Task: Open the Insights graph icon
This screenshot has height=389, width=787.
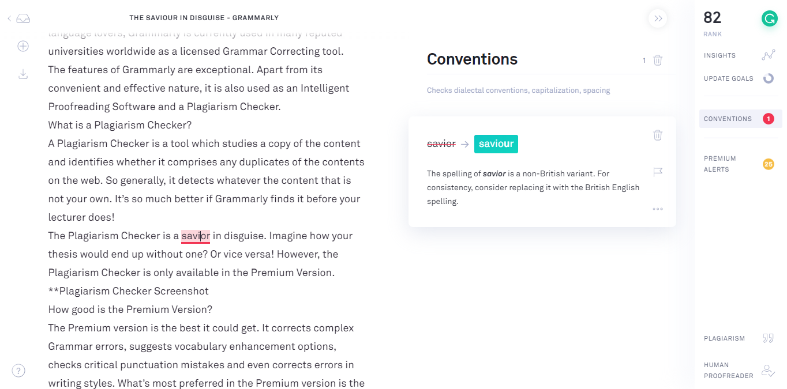Action: 769,55
